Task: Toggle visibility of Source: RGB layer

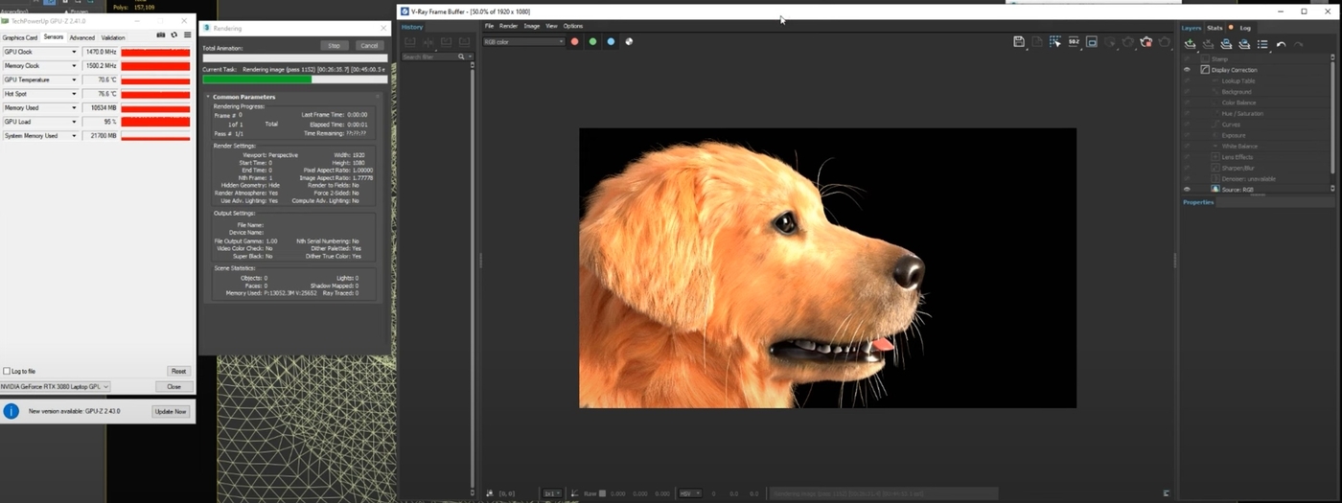Action: click(1187, 190)
